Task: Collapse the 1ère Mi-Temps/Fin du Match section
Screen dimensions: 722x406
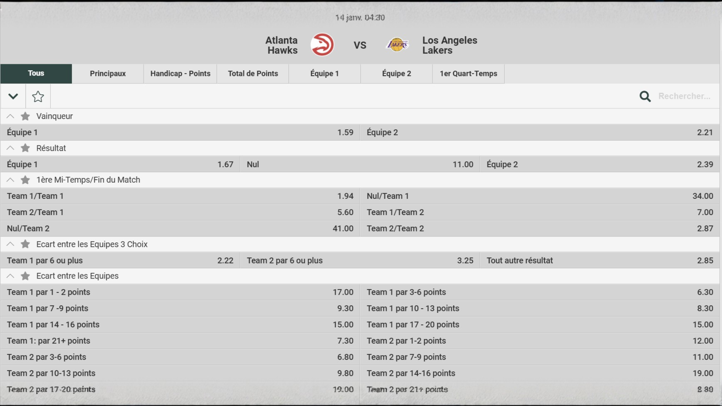Action: (11, 180)
